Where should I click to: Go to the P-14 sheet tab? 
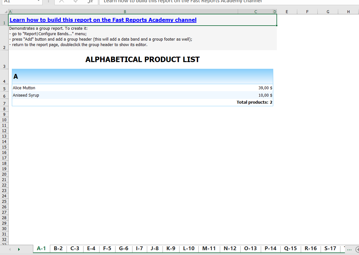pos(270,248)
